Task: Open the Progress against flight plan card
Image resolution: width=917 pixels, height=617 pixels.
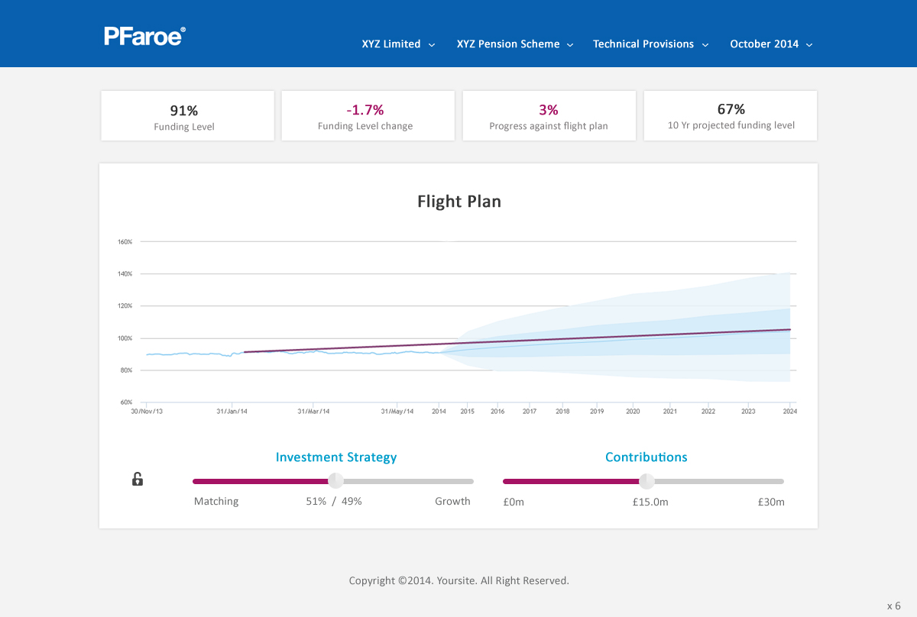Action: 549,116
